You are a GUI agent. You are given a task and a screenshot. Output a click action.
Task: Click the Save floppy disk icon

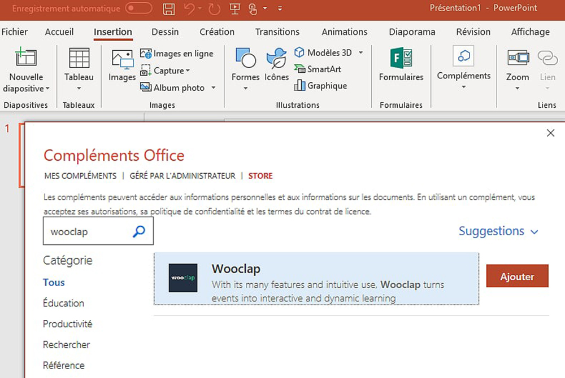[168, 8]
